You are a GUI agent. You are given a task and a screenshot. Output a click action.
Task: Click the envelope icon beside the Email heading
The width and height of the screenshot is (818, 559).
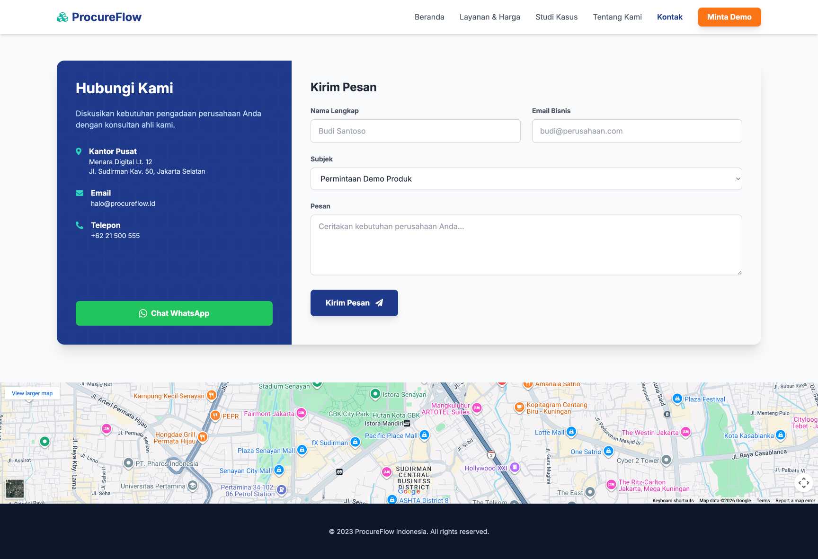pyautogui.click(x=79, y=193)
